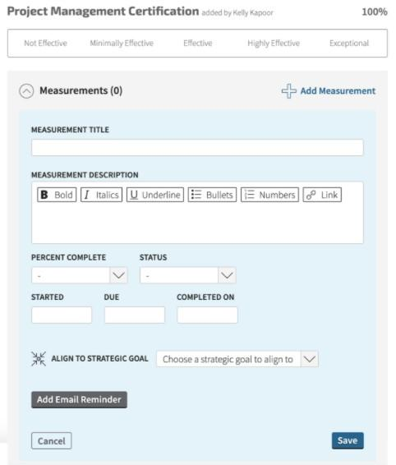Choose the Minimally Effective rating
Viewport: 396px width, 465px height.
coord(122,44)
